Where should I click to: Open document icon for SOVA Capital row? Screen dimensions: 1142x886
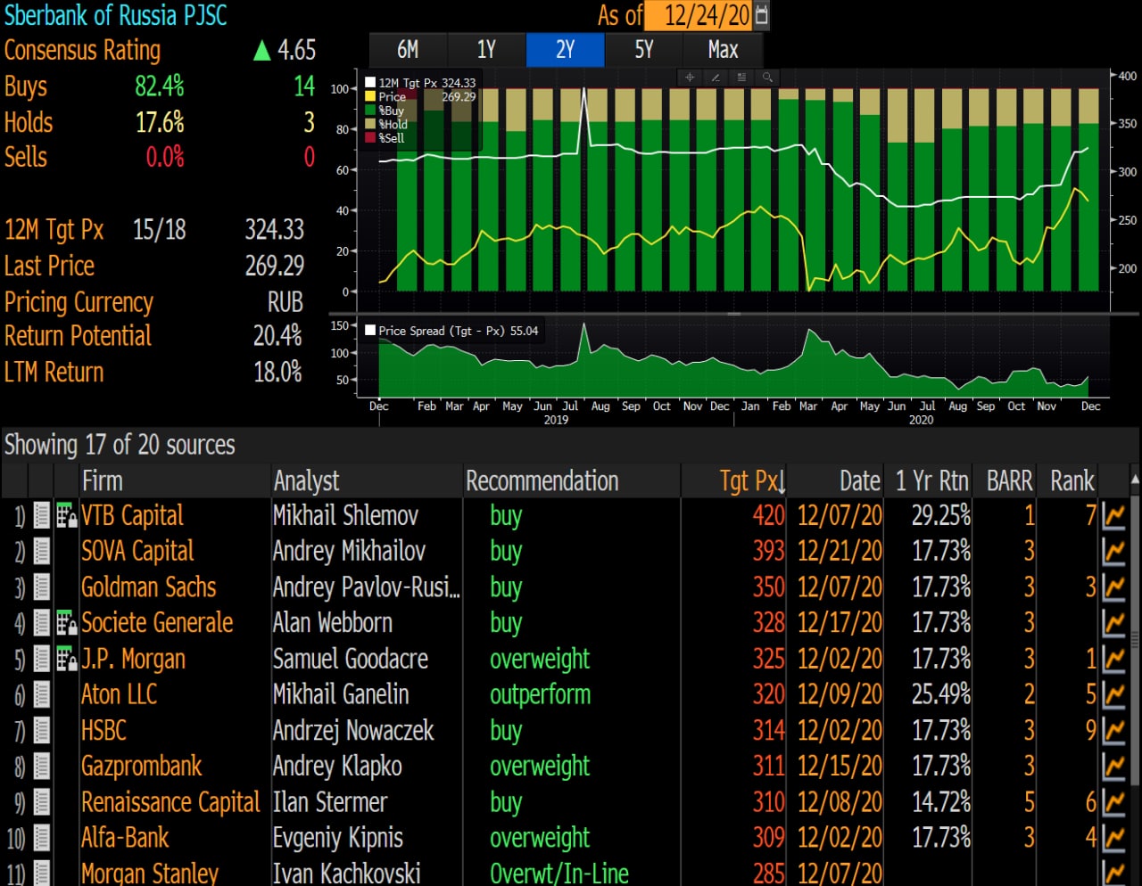(41, 551)
